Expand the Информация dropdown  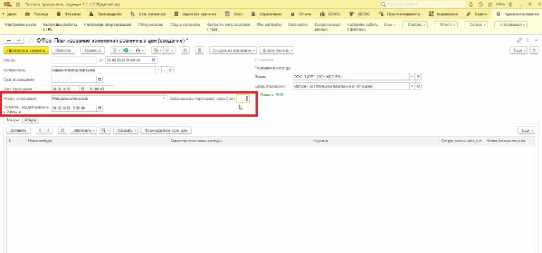511,25
